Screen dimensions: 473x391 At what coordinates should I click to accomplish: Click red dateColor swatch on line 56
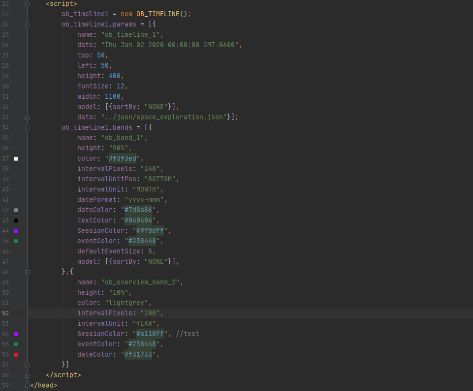[16, 355]
